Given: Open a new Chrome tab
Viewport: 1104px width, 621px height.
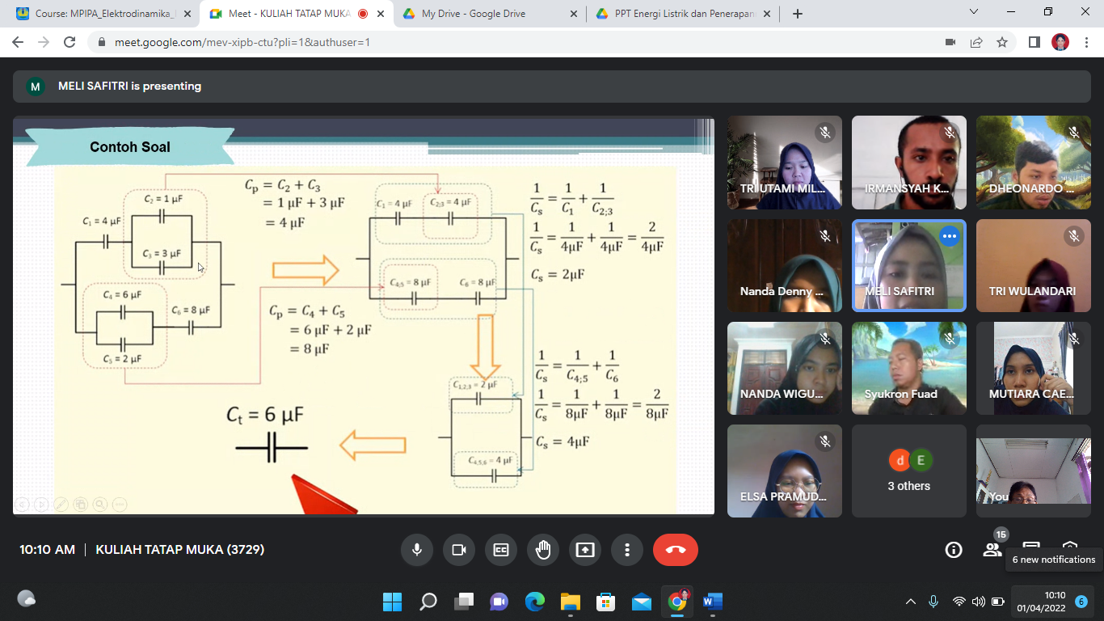Looking at the screenshot, I should click(x=798, y=14).
